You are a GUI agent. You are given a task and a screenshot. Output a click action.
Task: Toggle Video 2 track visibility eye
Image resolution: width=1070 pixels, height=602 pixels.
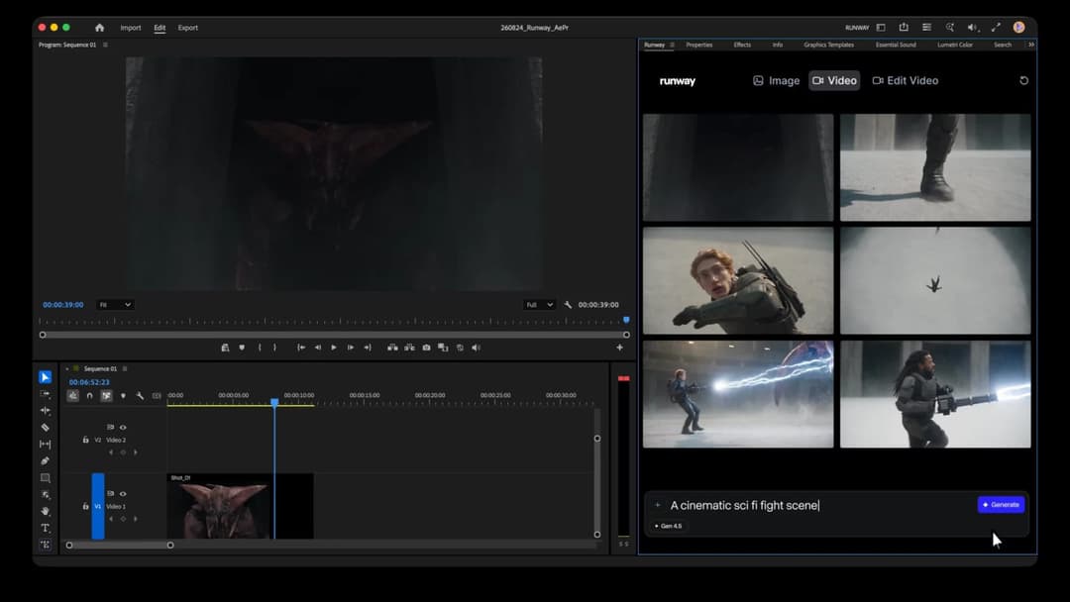click(124, 428)
